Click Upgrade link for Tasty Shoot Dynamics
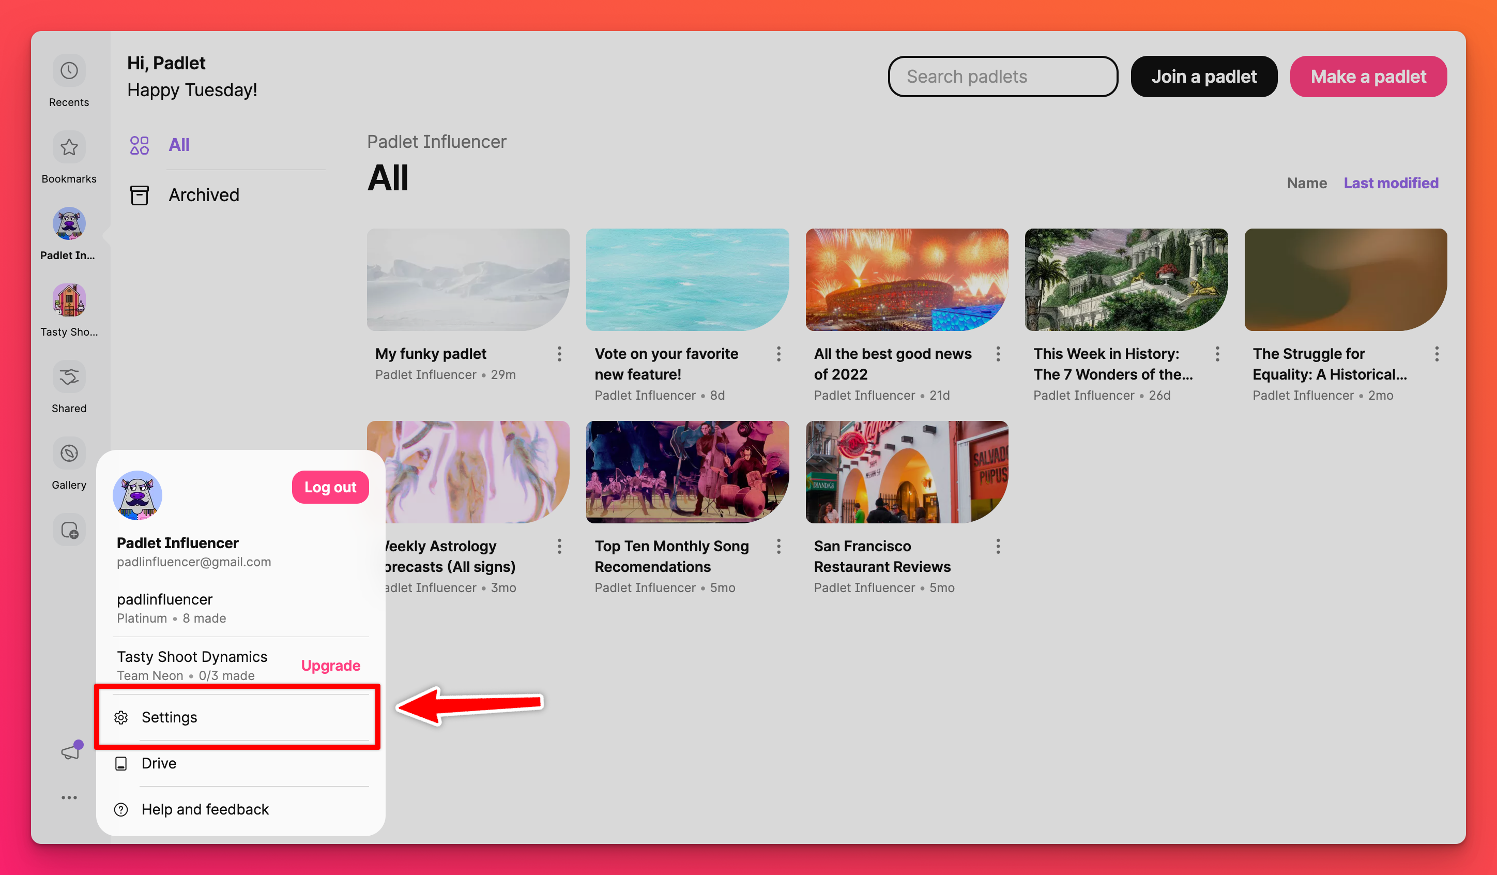This screenshot has width=1497, height=875. [330, 666]
